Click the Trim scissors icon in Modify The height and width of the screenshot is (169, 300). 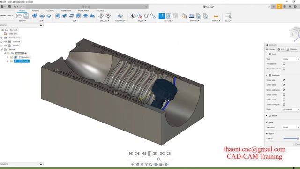[132, 16]
